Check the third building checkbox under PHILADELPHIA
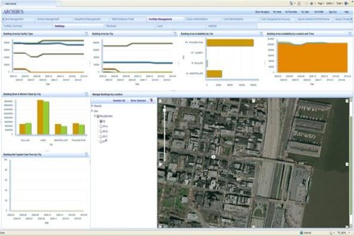Image resolution: width=354 pixels, height=236 pixels. click(x=101, y=132)
